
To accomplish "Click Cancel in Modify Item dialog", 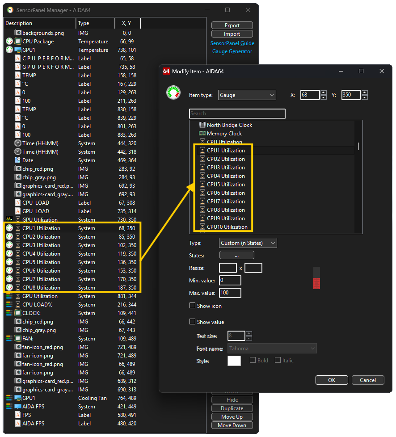I will (x=368, y=380).
